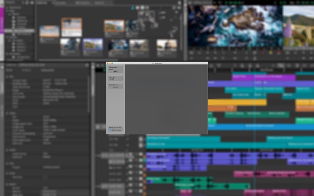Open the Frame Rate 23.976 dropdown

115,79
